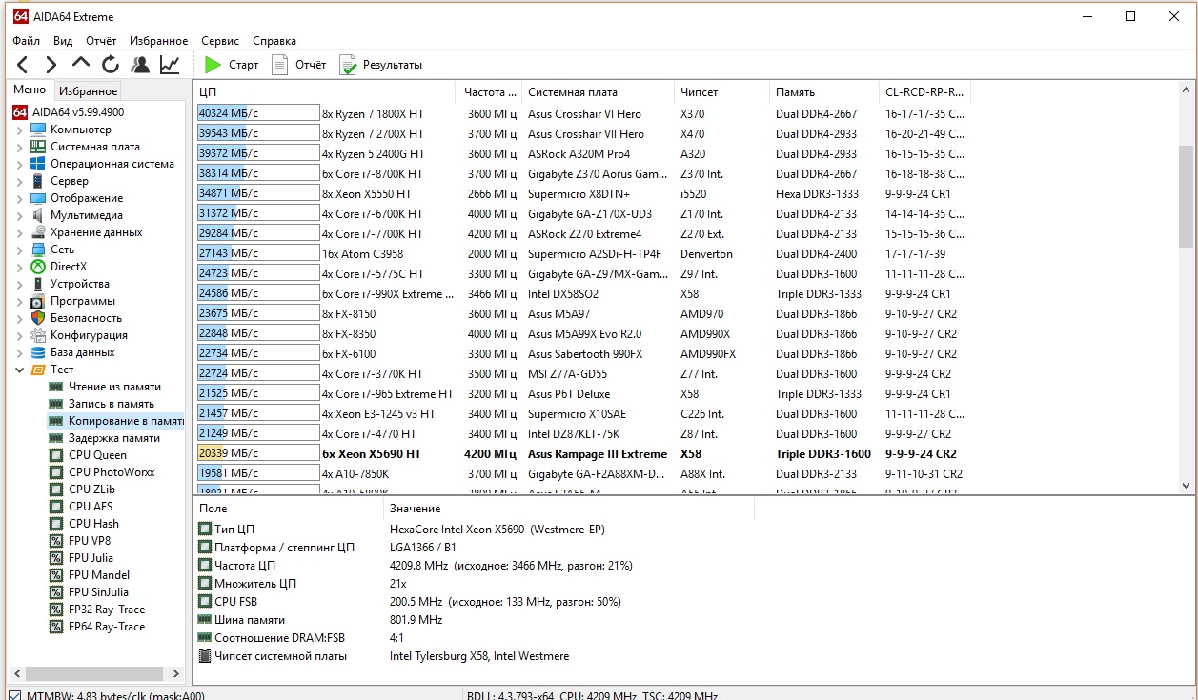Select AIDA64 v5.99.4900 root item
This screenshot has height=700, width=1198.
tap(69, 112)
